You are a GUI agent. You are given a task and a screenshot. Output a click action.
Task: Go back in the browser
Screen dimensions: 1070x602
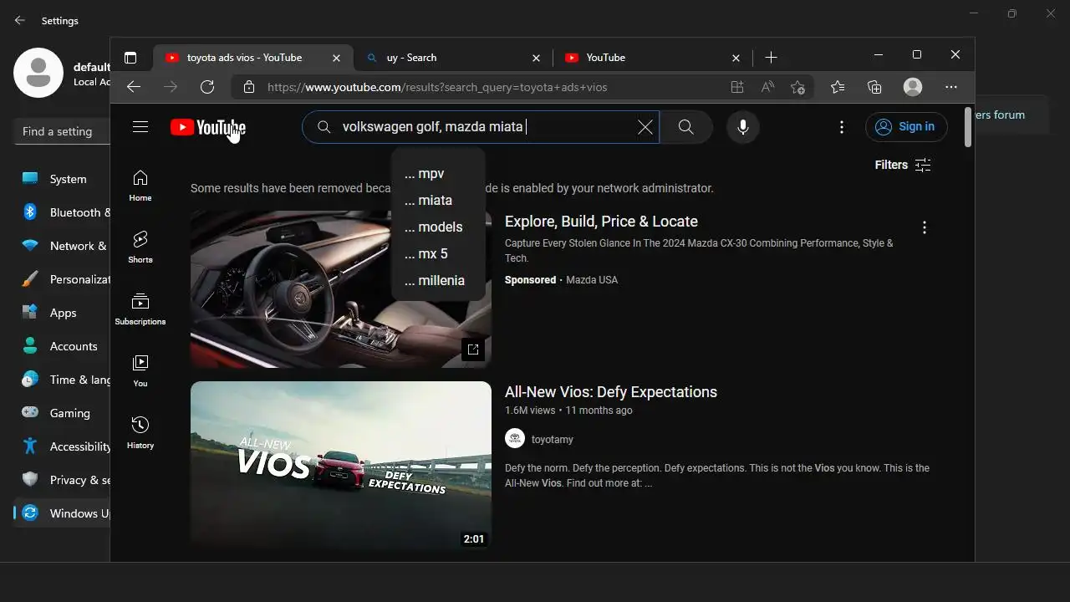click(134, 87)
